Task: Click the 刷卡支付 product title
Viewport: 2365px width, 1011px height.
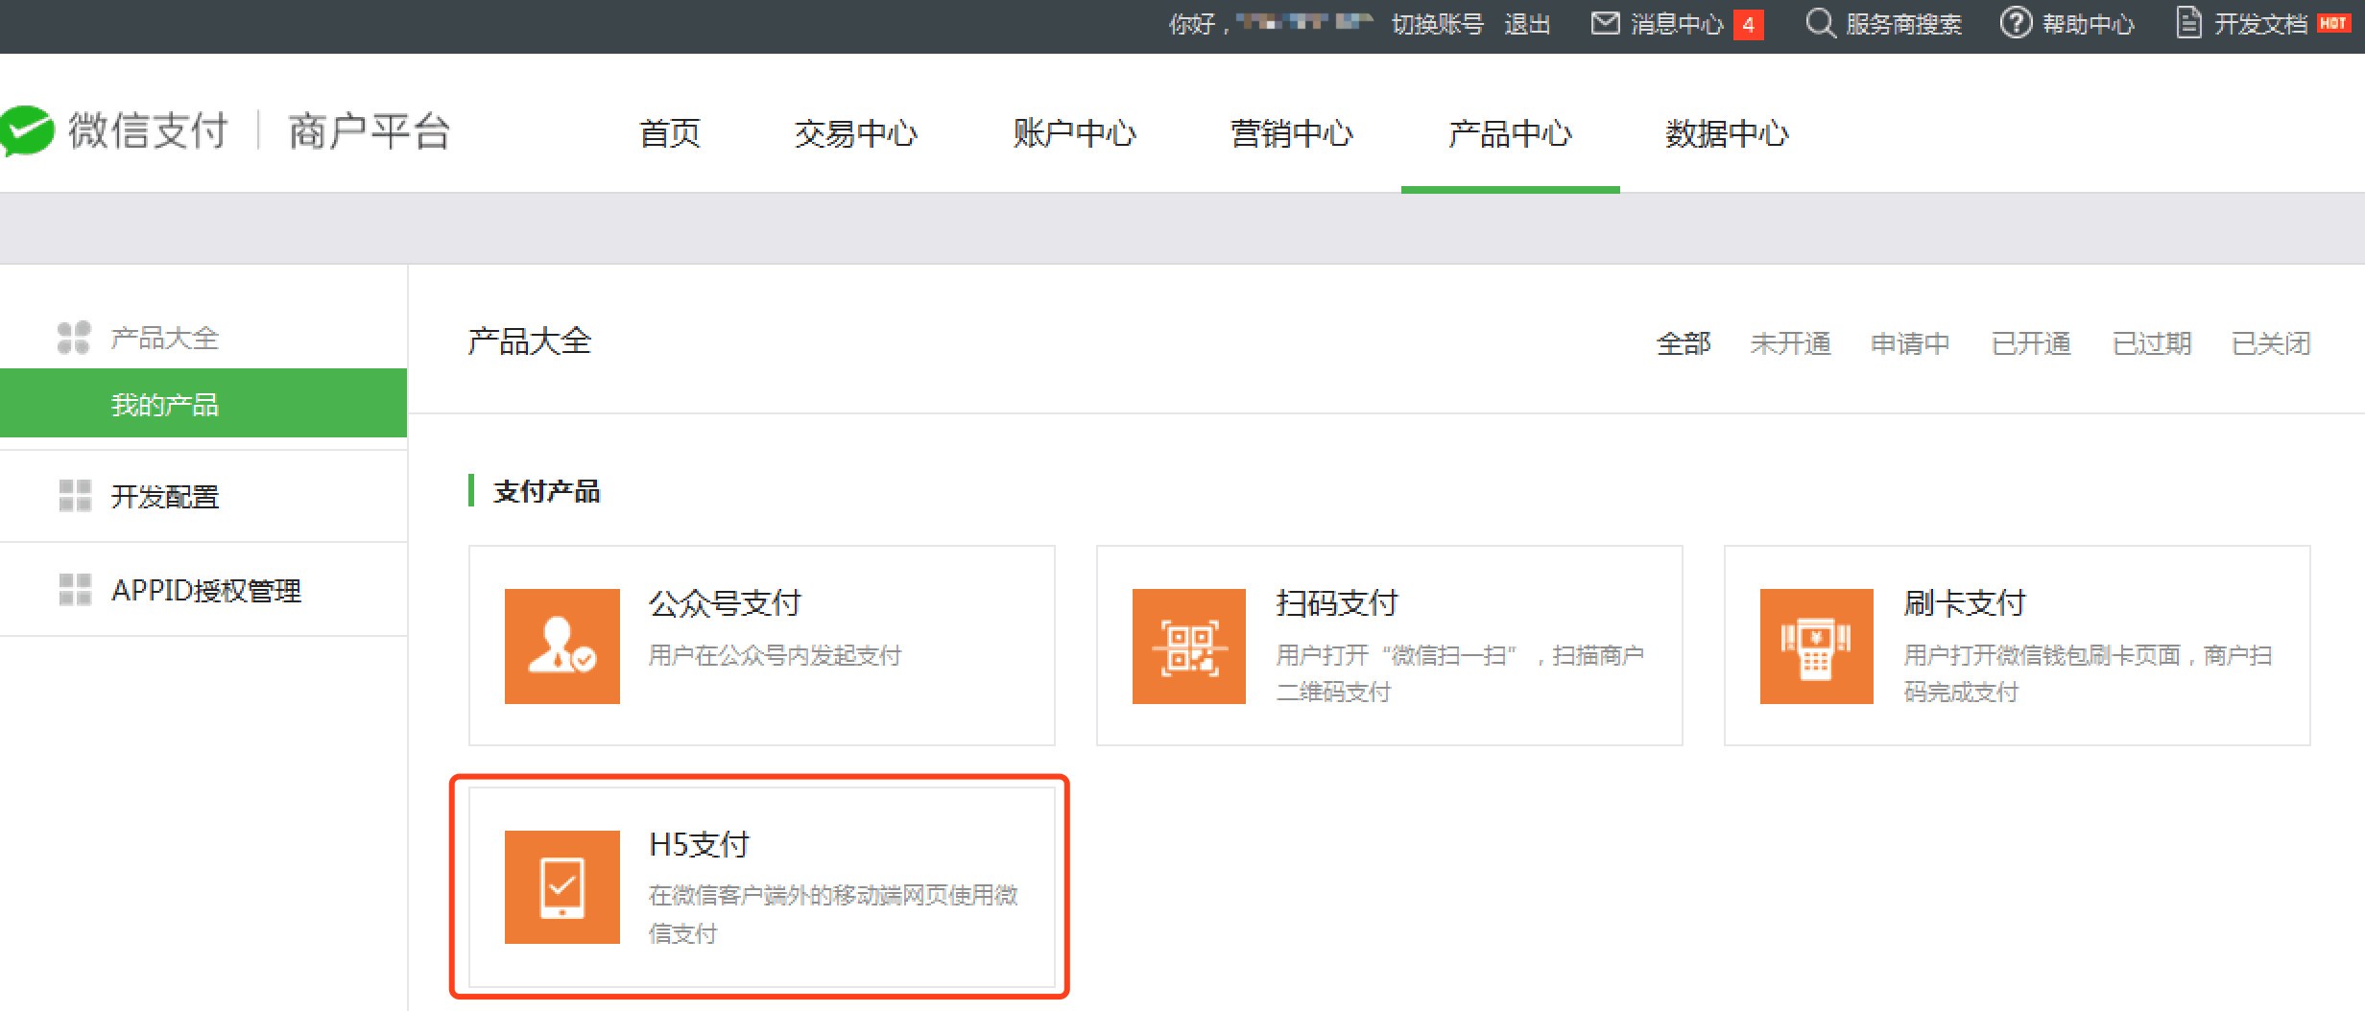Action: (1965, 603)
